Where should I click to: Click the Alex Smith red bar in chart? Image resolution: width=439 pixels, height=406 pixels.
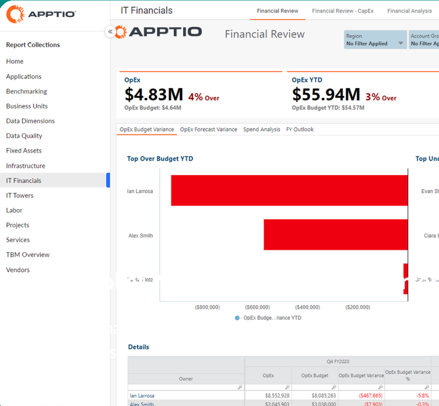click(x=336, y=235)
